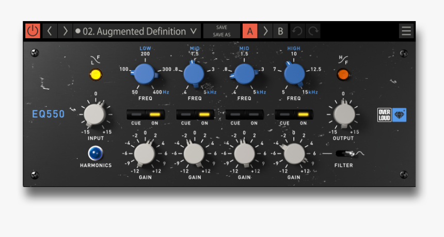Image resolution: width=444 pixels, height=237 pixels.
Task: Click the EQ550 title text
Action: pos(49,114)
